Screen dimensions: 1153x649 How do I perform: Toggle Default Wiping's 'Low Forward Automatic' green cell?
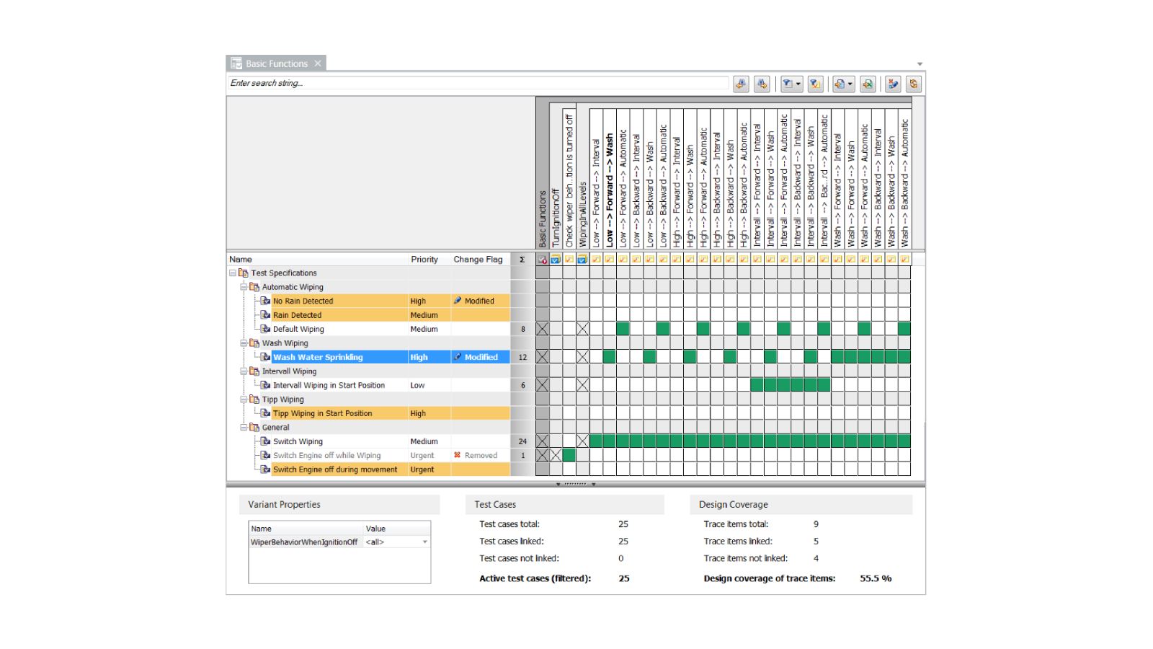click(x=623, y=329)
